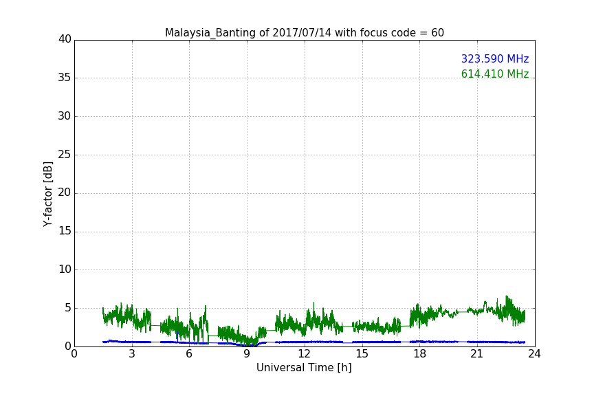Click the x-axis tick label '21'
This screenshot has width=594, height=396.
tap(477, 354)
